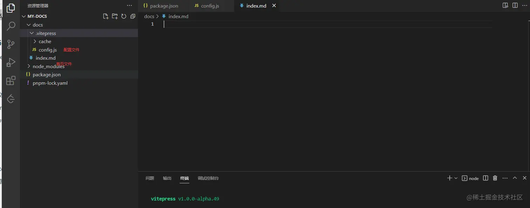Open editor more actions ellipsis
The image size is (530, 208).
point(525,6)
